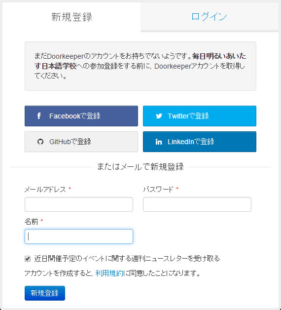Viewport: 281px width, 310px height.
Task: Focus the メールアドレス input field
Action: pyautogui.click(x=79, y=204)
